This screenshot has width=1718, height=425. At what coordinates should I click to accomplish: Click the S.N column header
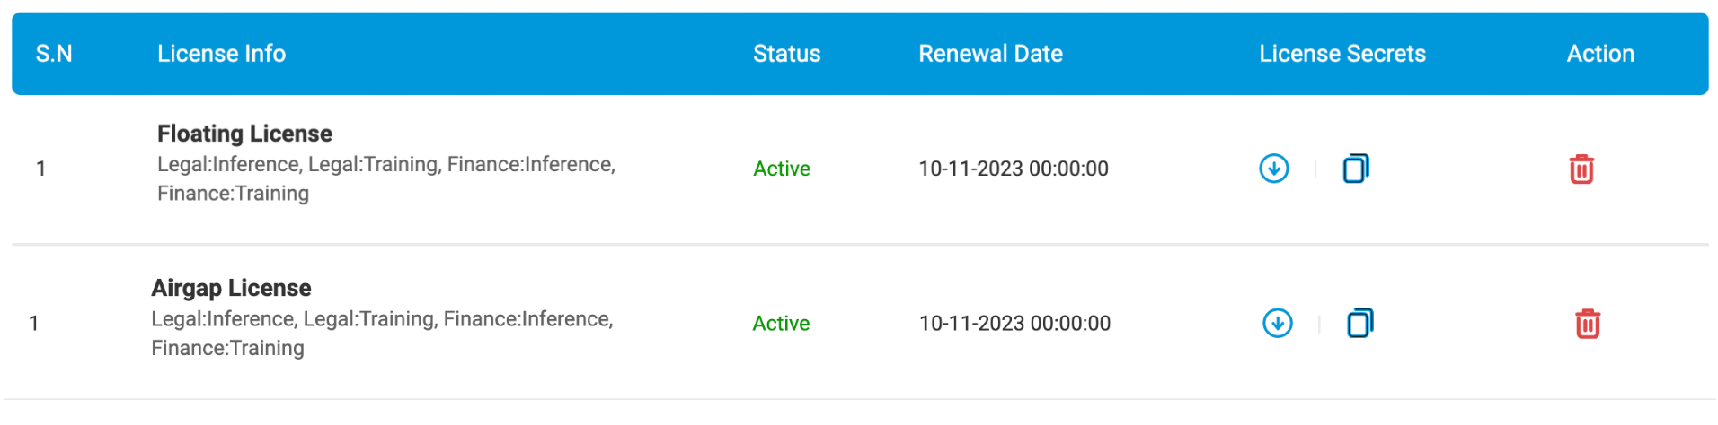[54, 54]
